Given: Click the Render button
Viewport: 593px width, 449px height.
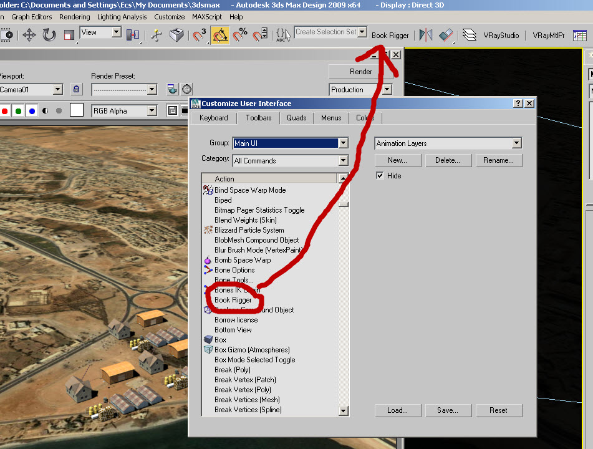Looking at the screenshot, I should click(360, 72).
